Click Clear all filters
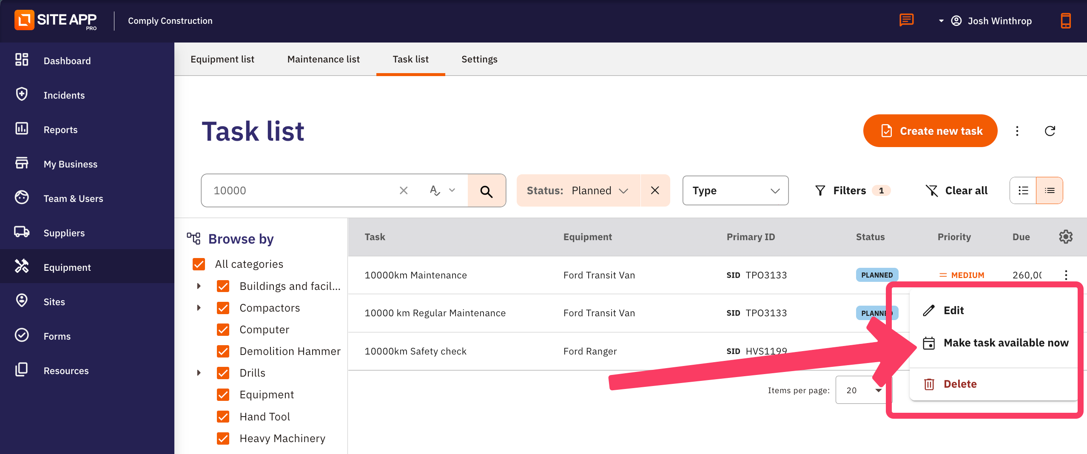The image size is (1087, 454). (x=956, y=190)
